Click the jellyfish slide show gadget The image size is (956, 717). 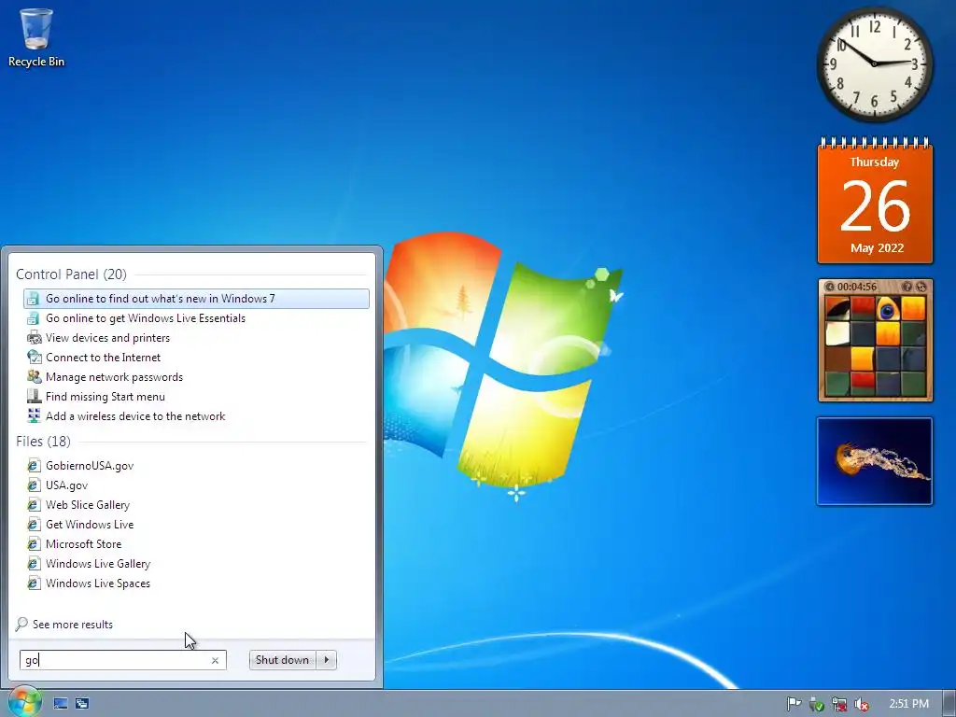(x=875, y=461)
